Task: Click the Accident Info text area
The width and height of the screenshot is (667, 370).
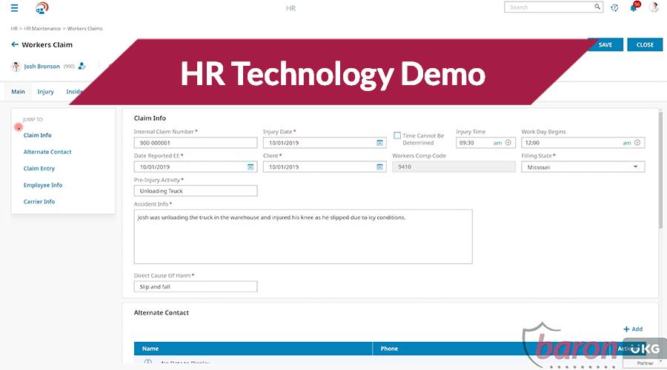Action: coord(302,236)
